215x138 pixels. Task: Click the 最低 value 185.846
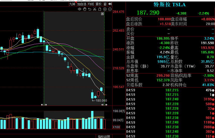pyautogui.click(x=207, y=52)
